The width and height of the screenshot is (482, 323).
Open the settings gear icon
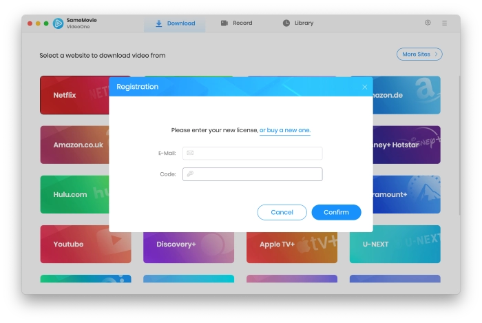pyautogui.click(x=428, y=23)
